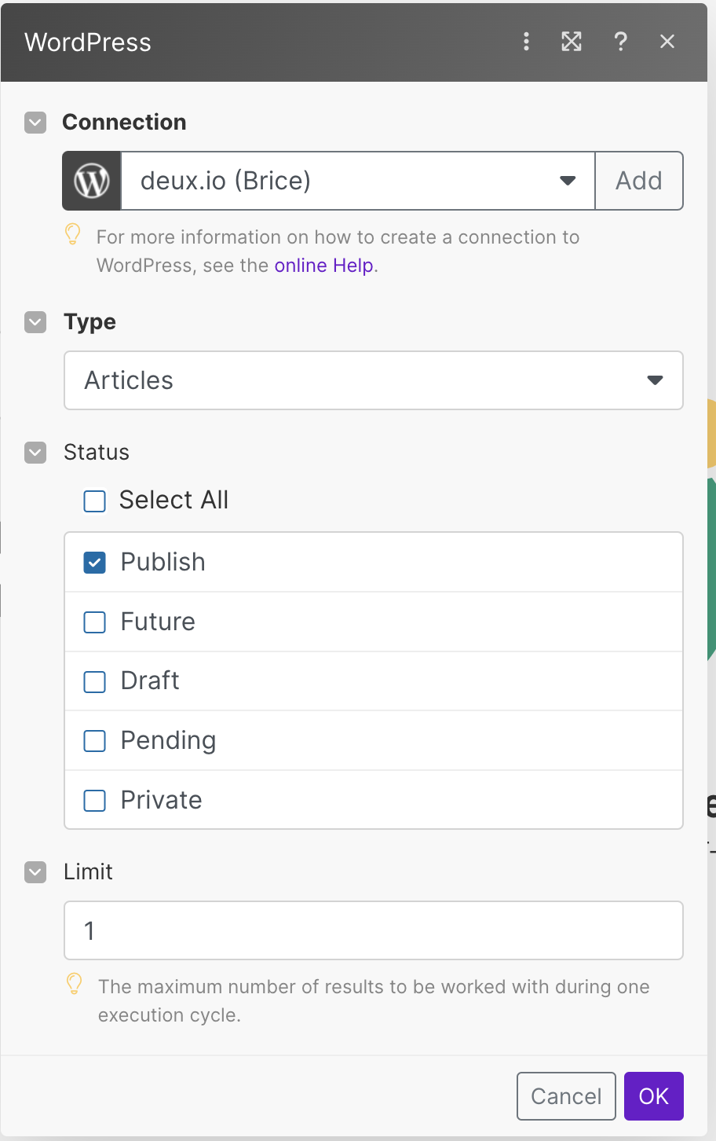This screenshot has height=1141, width=716.
Task: Collapse the Type section chevron
Action: [35, 322]
